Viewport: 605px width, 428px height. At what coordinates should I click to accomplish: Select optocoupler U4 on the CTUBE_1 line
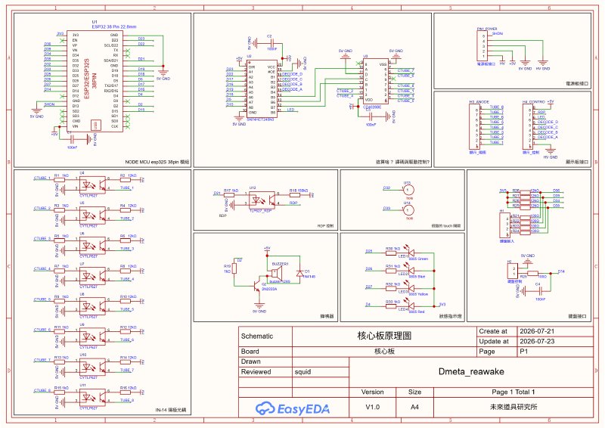(x=92, y=185)
